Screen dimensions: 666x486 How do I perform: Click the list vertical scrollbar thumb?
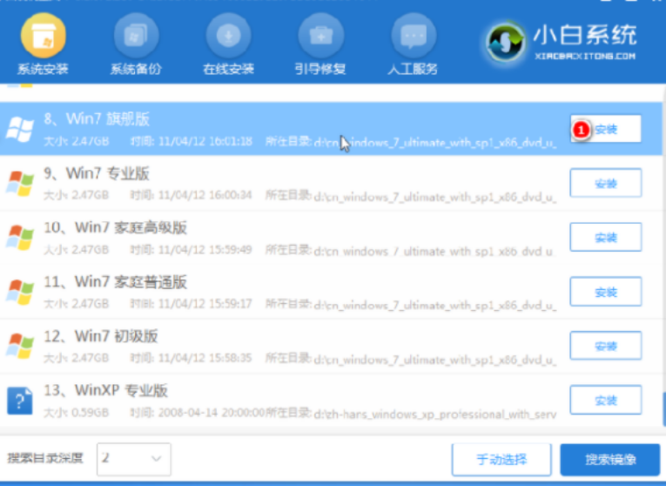click(663, 410)
